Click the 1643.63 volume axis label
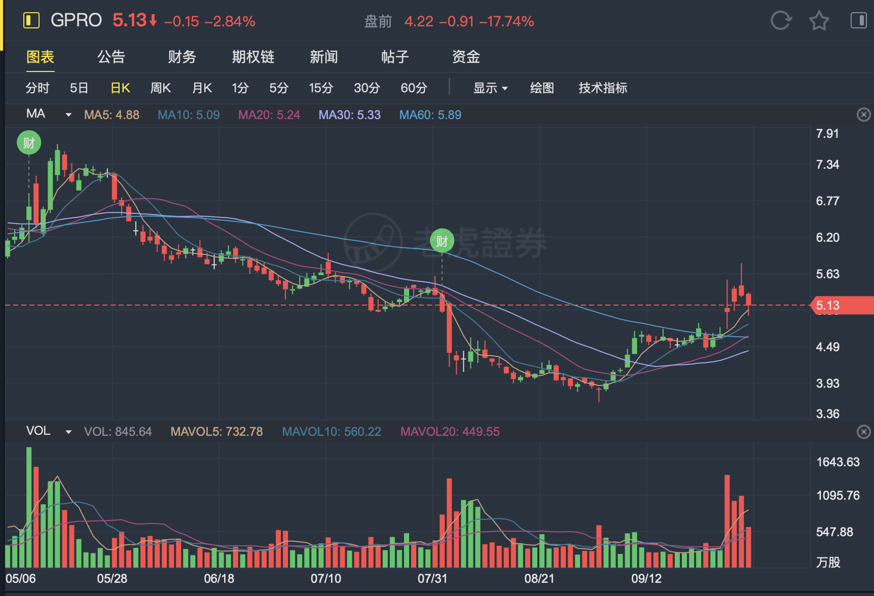This screenshot has width=874, height=596. (838, 462)
